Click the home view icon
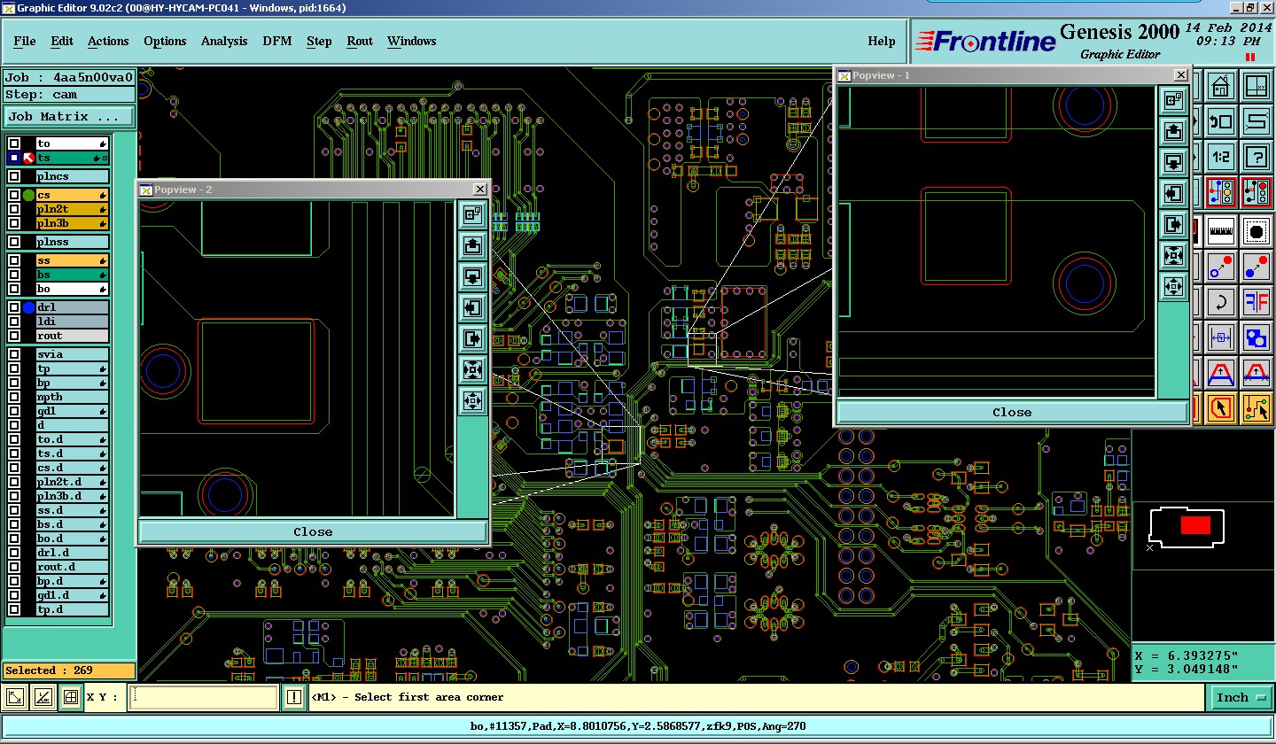 point(1221,87)
